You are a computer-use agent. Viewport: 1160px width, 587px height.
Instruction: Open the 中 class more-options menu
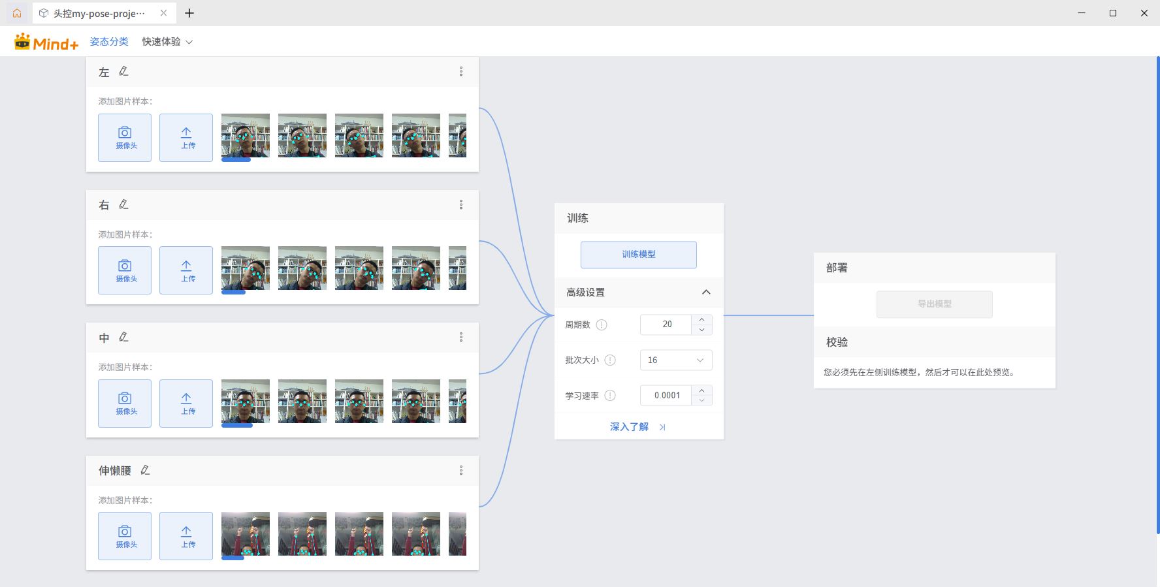(461, 337)
